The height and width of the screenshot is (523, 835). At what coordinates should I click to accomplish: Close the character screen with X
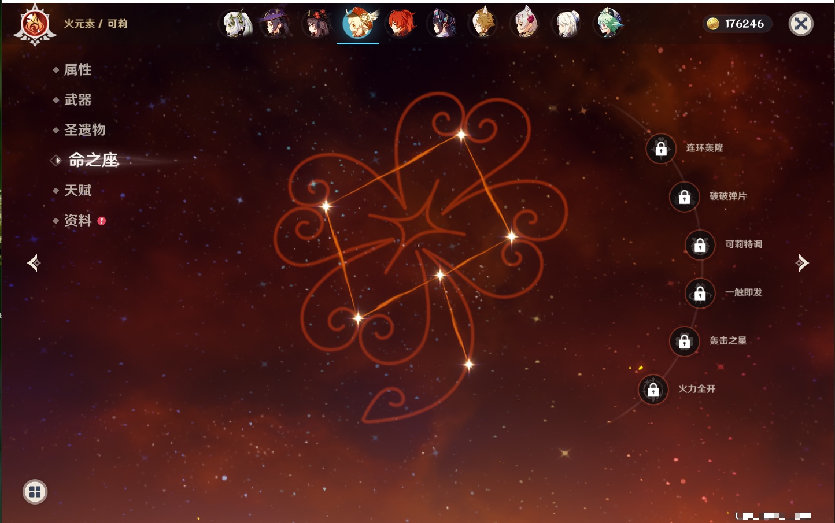801,24
